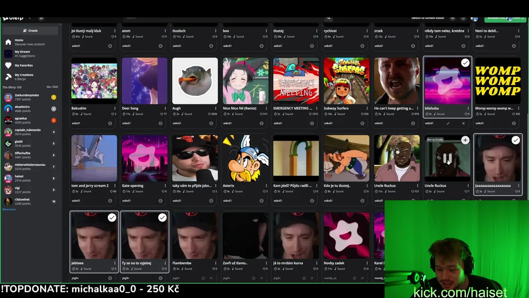Approve bilahuba with the checkmark below card
Image resolution: width=529 pixels, height=298 pixels.
coord(448,123)
